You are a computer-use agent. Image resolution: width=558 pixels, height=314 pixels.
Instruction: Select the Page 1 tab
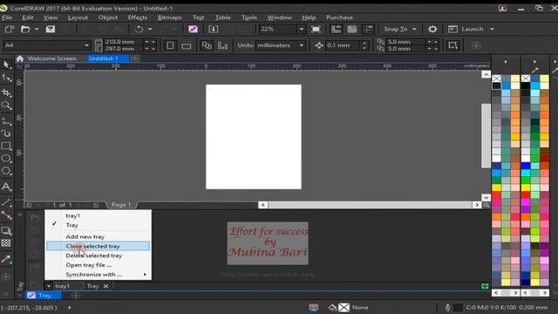click(x=121, y=205)
